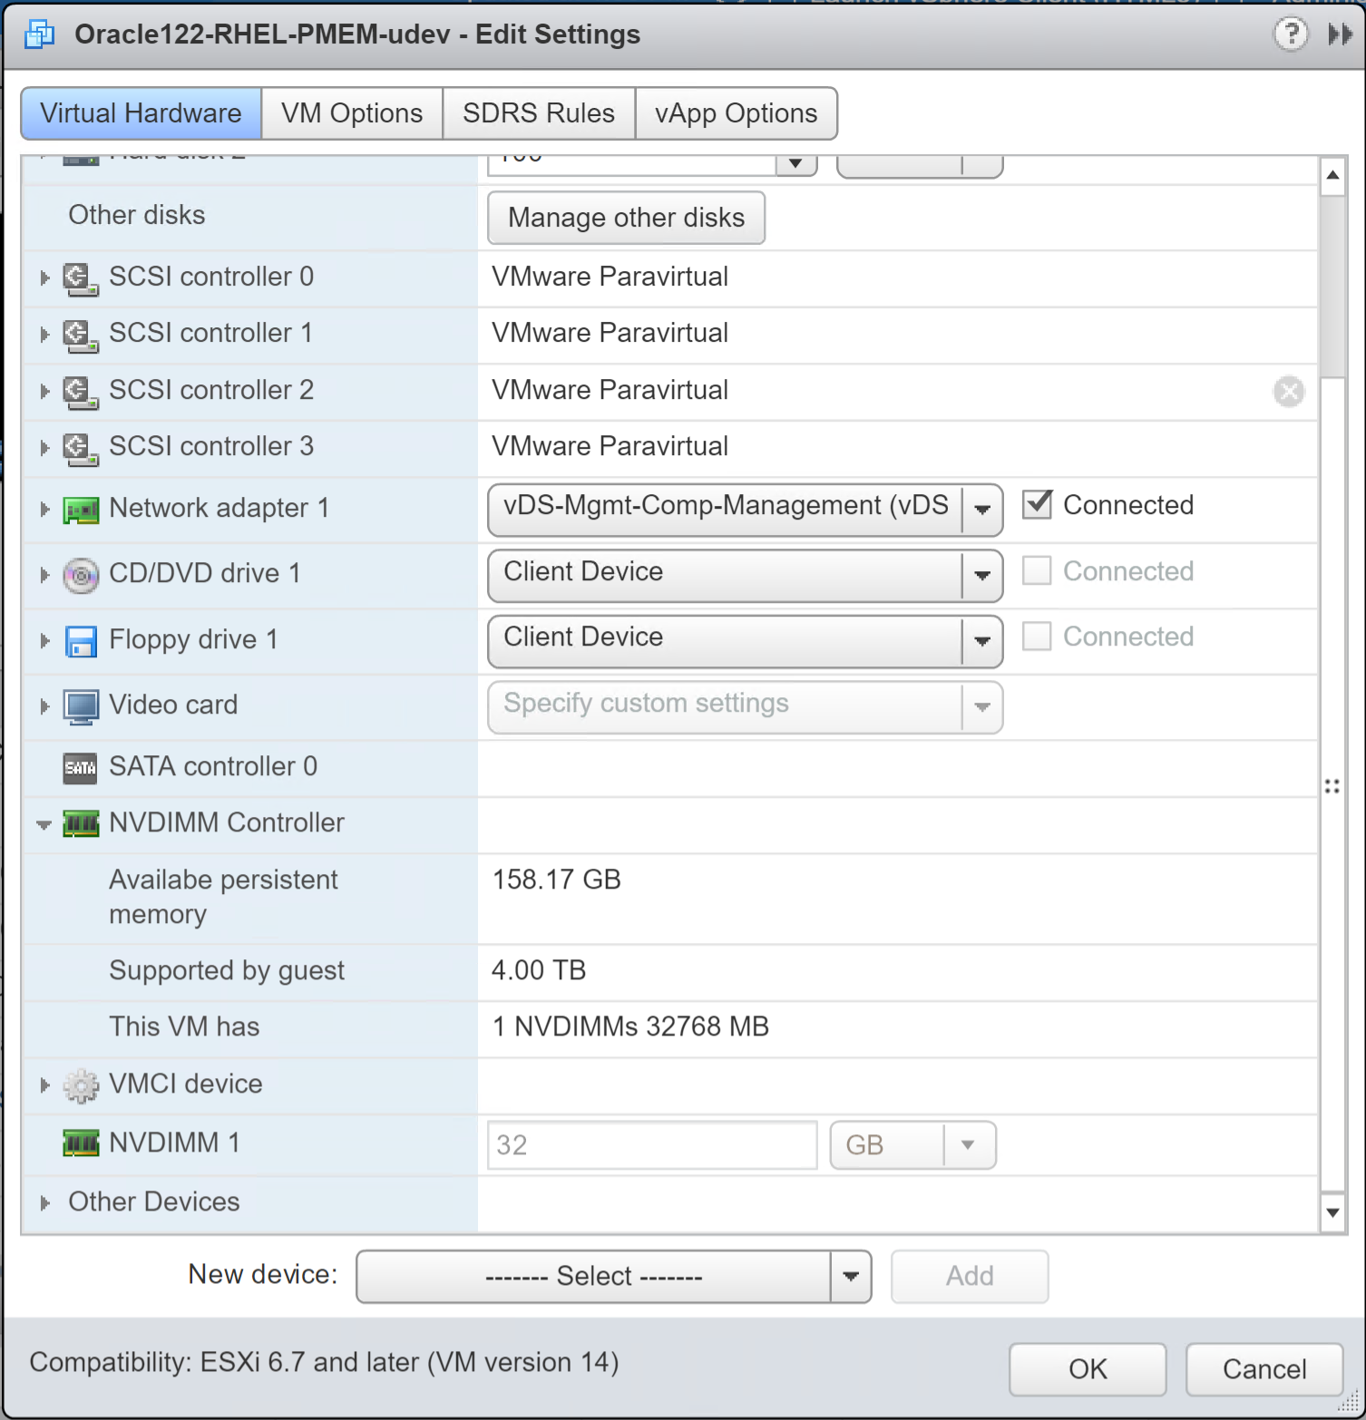Click the Floppy drive 1 diskette icon
The width and height of the screenshot is (1366, 1420).
tap(81, 641)
